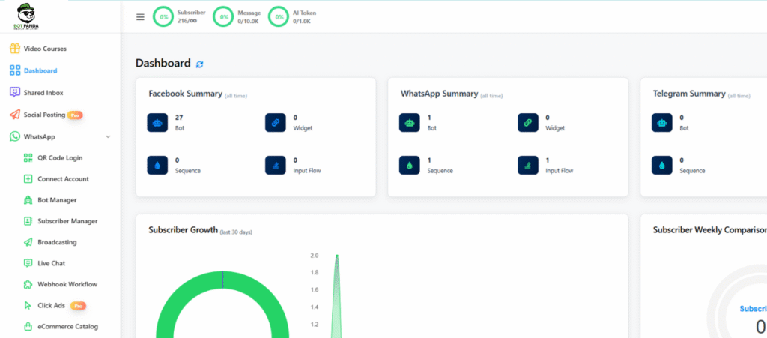This screenshot has width=767, height=338.
Task: Click the Telegram Summary Bot icon
Action: pyautogui.click(x=662, y=123)
